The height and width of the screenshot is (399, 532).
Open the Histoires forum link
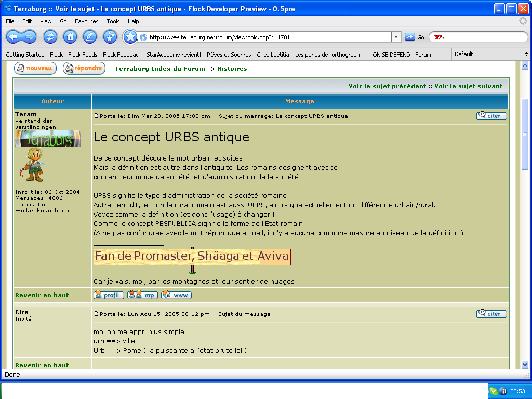click(232, 69)
